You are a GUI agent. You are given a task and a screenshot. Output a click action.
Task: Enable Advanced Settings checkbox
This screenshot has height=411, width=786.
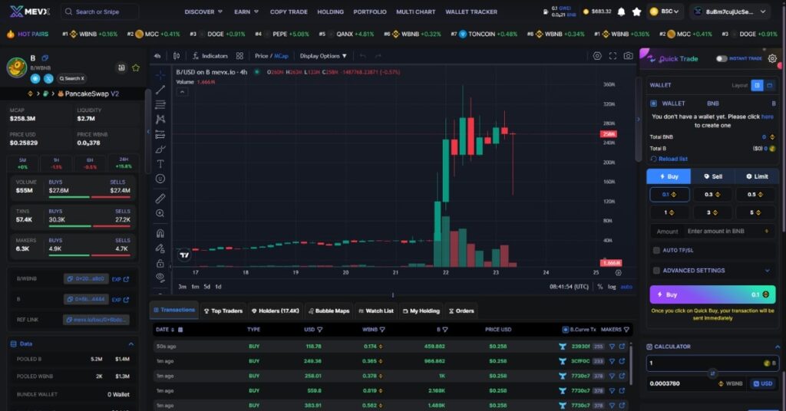tap(656, 271)
